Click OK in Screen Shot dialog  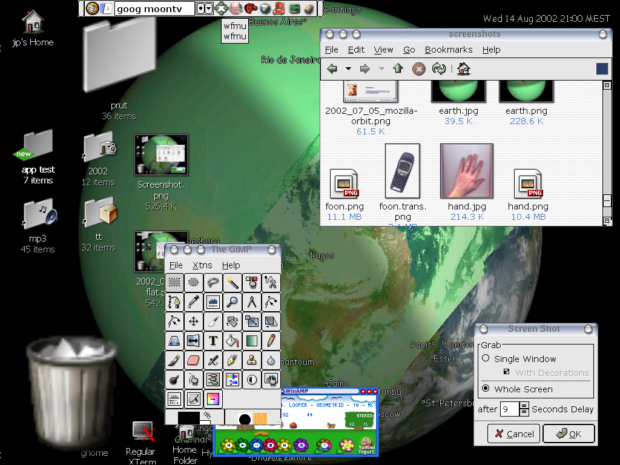(x=569, y=434)
